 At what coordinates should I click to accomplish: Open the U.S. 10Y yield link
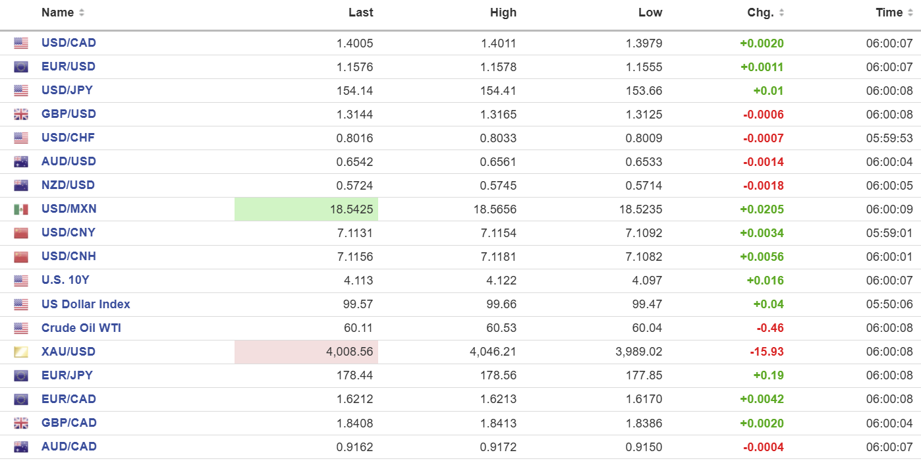pos(65,280)
